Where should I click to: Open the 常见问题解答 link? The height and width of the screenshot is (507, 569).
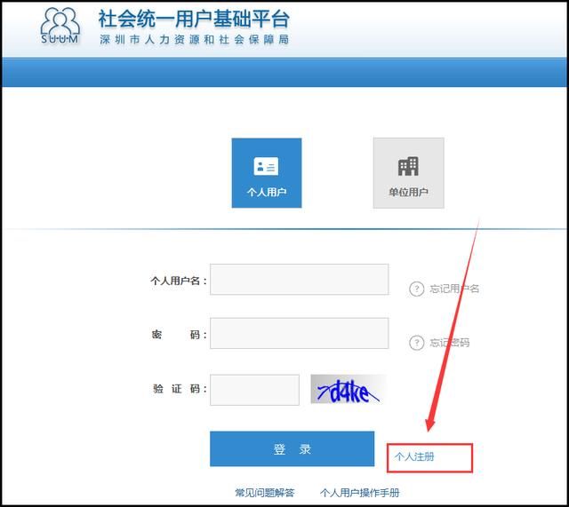pos(265,493)
